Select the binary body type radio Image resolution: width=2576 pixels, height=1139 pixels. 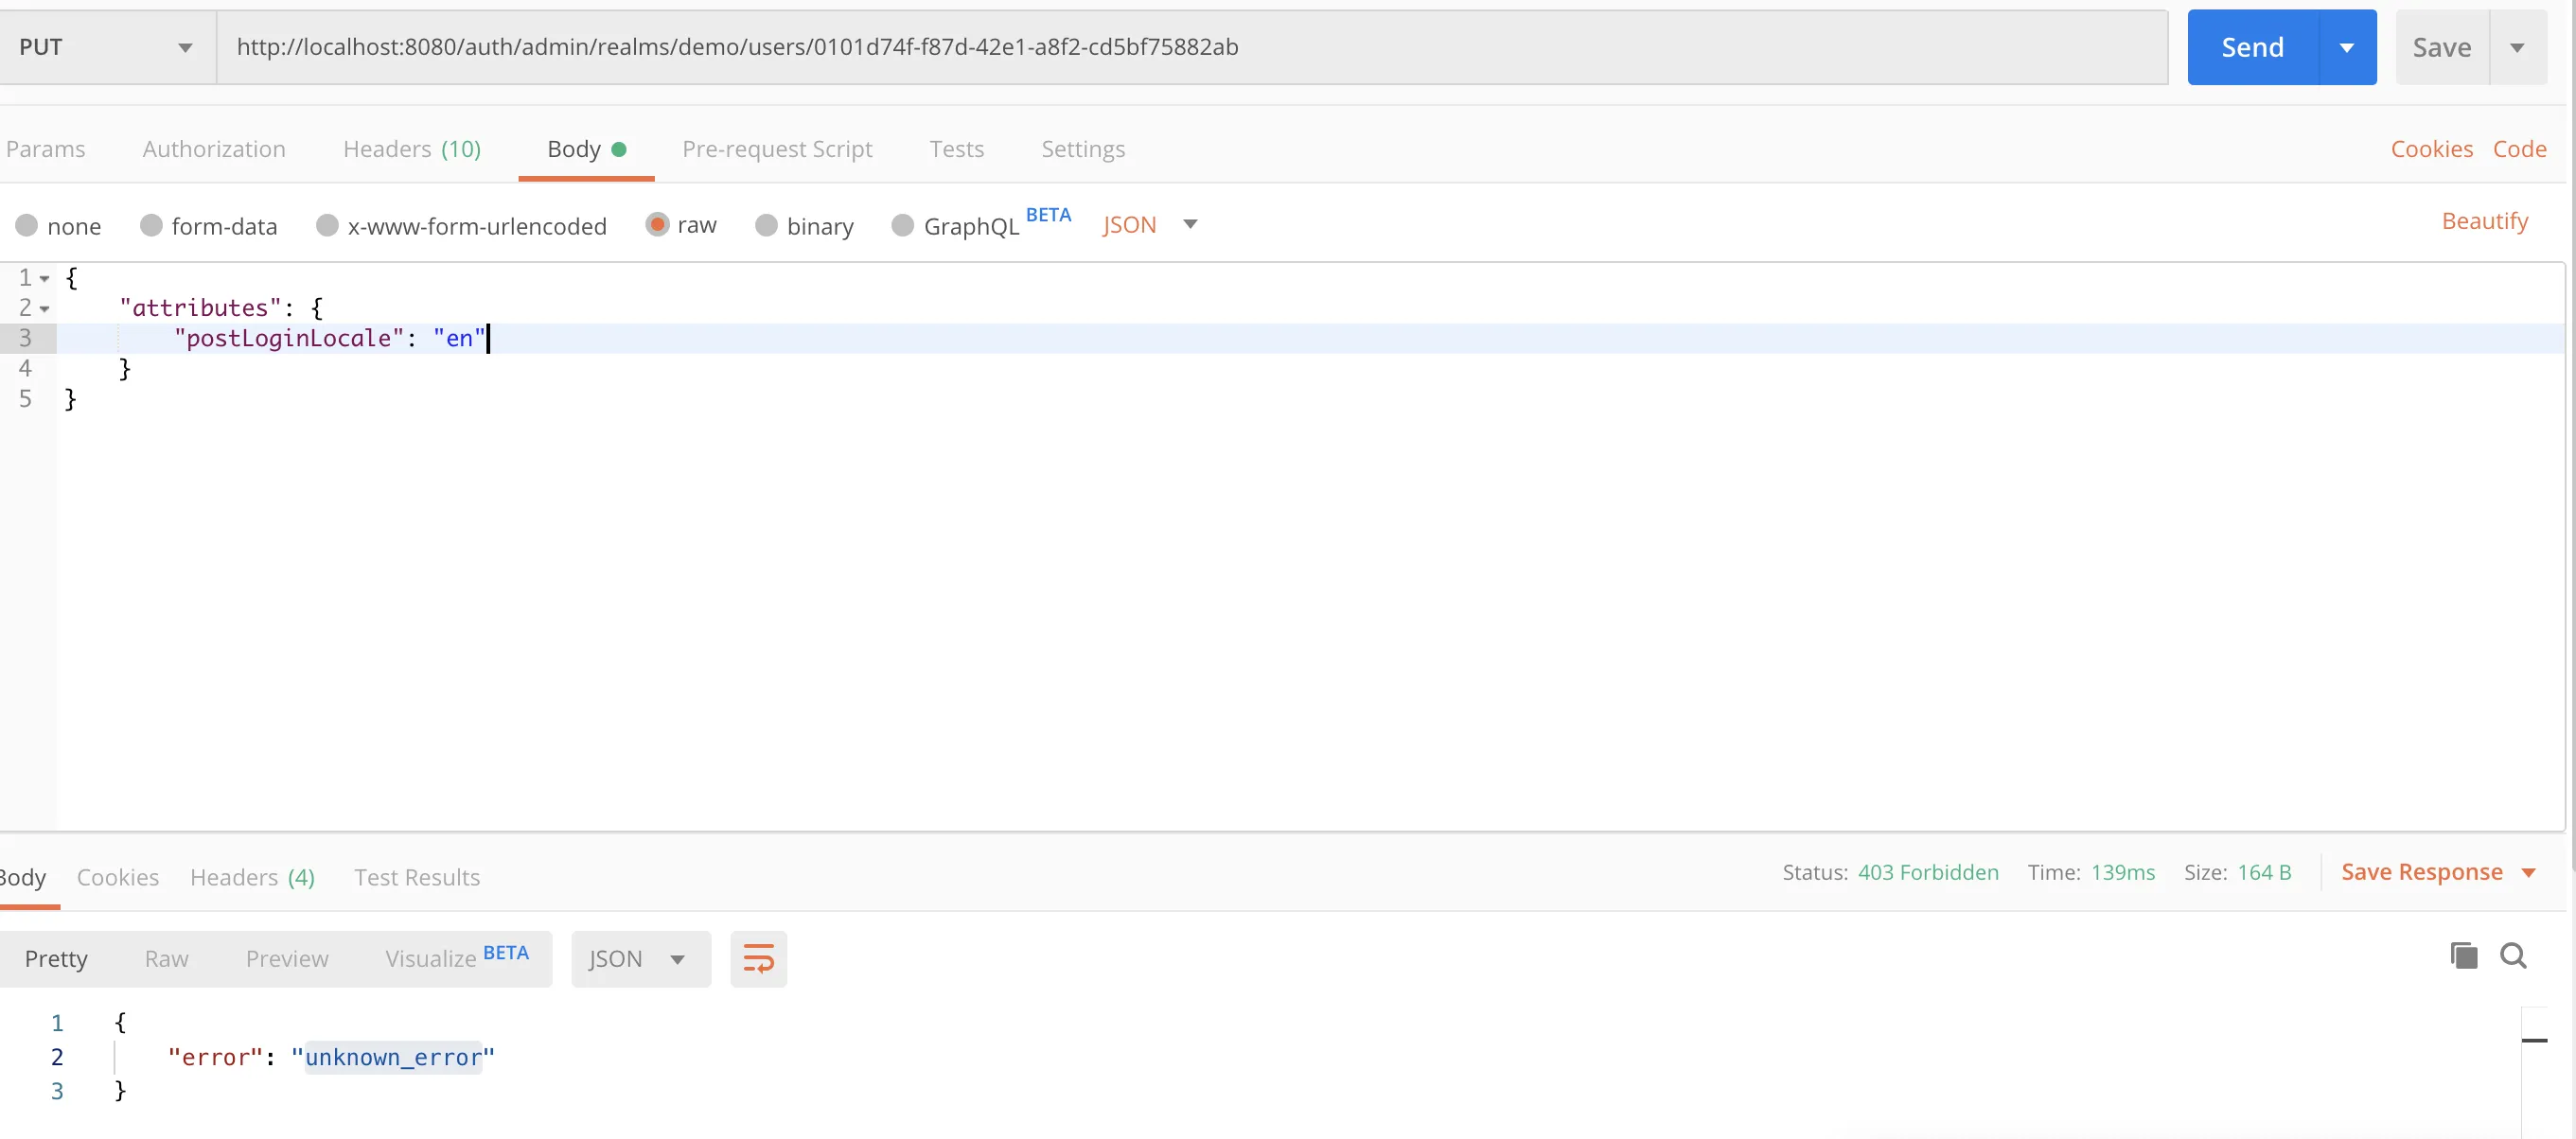766,225
